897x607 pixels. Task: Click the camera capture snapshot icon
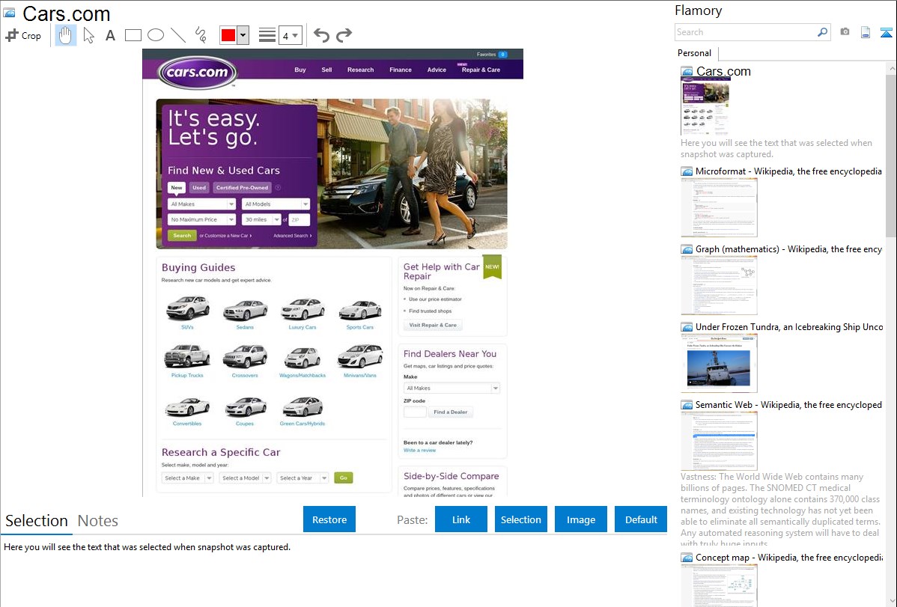click(845, 32)
